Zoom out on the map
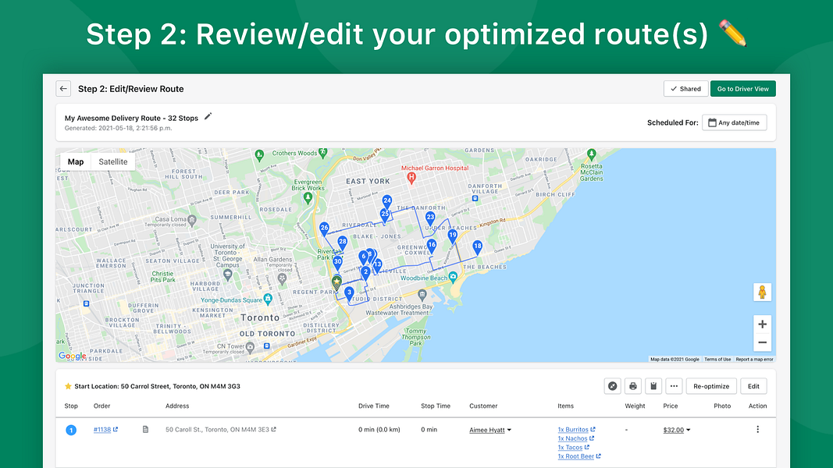Image resolution: width=833 pixels, height=468 pixels. [x=762, y=342]
